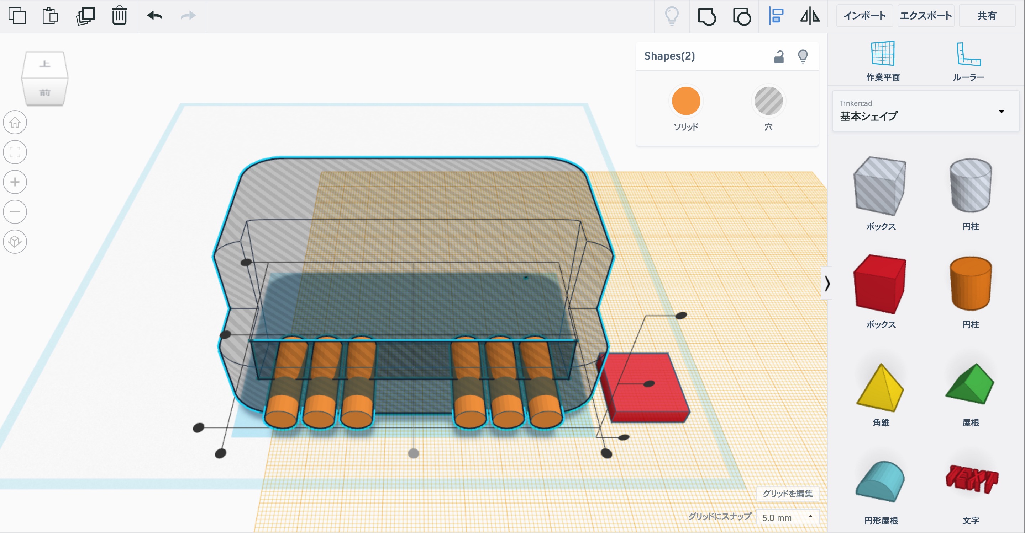Image resolution: width=1025 pixels, height=533 pixels.
Task: Click the Paste clipboard icon
Action: pos(51,16)
